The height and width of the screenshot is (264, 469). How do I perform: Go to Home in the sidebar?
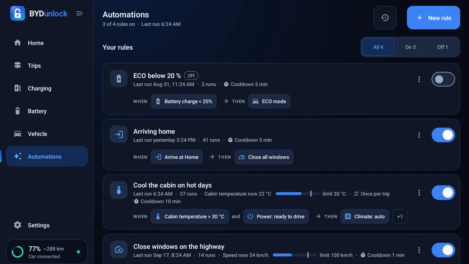point(47,43)
